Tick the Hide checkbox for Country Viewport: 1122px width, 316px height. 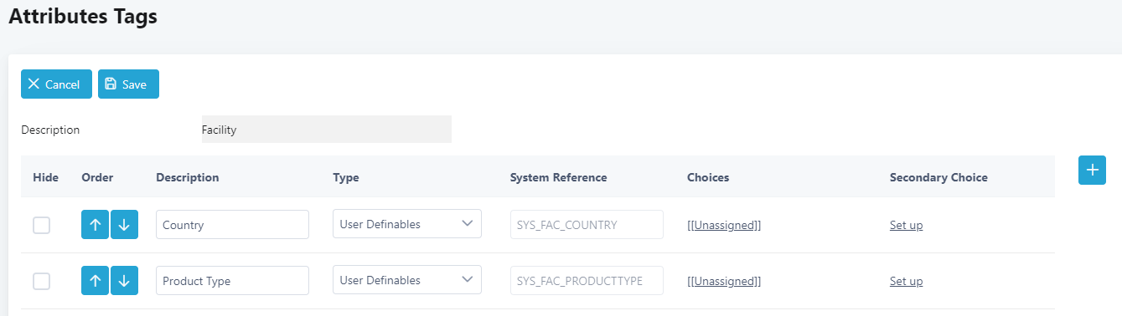tap(41, 225)
